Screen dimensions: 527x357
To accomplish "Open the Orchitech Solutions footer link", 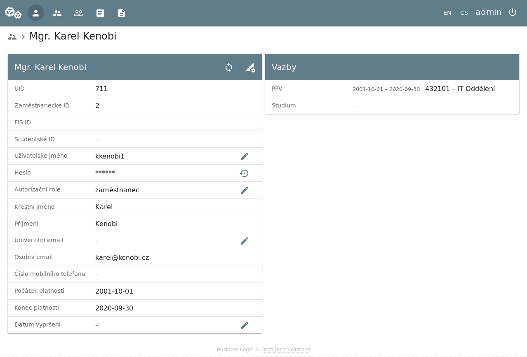I will coord(285,350).
